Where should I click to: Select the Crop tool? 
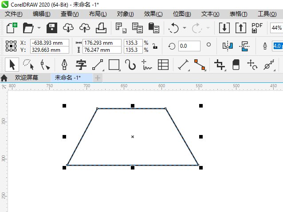coord(220,65)
